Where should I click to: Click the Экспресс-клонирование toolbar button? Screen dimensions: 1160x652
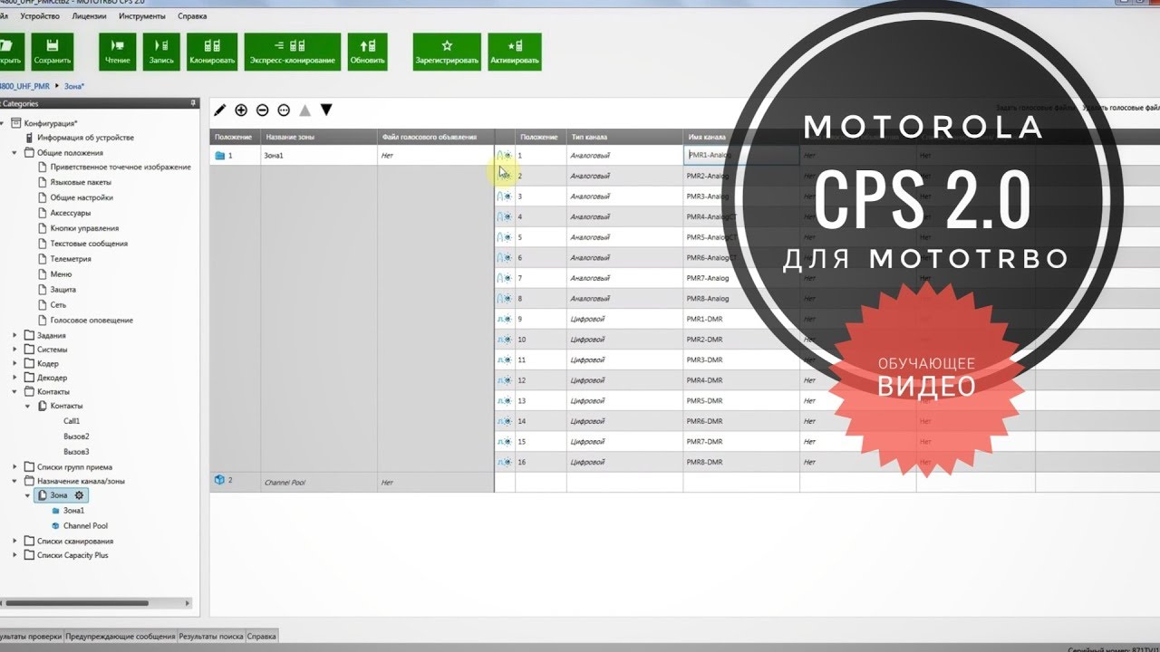coord(292,52)
